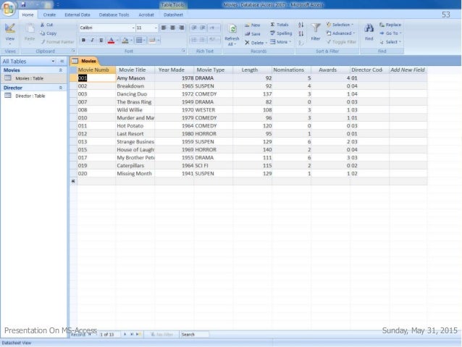Click the Find binoculars icon
Viewport: 462px width, 347px height.
pyautogui.click(x=369, y=28)
